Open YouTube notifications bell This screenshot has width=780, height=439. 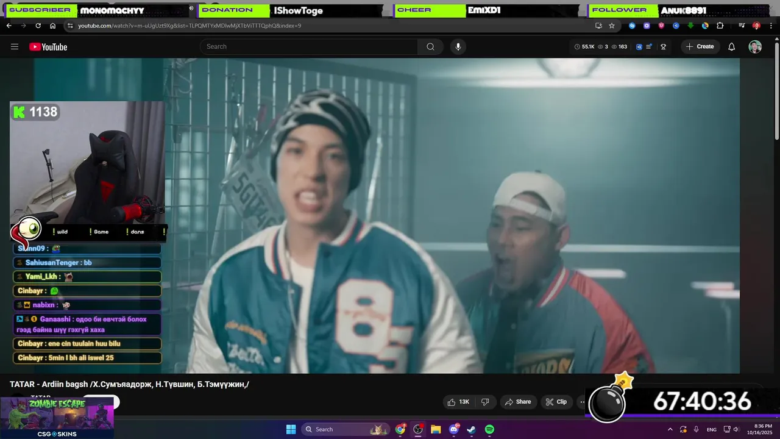pos(732,47)
